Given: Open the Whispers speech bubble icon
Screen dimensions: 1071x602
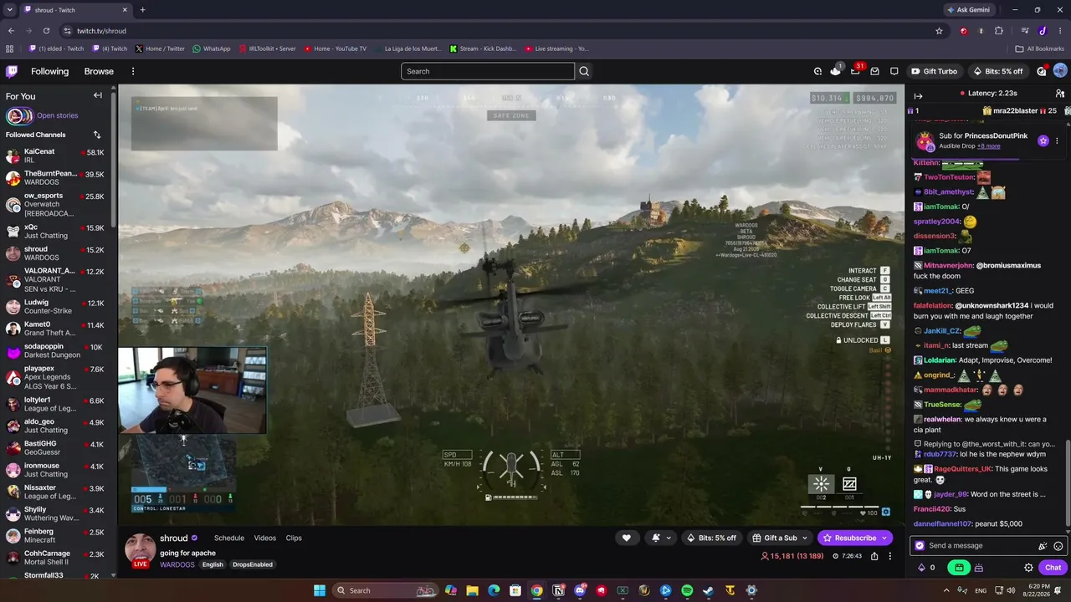Looking at the screenshot, I should [x=894, y=71].
